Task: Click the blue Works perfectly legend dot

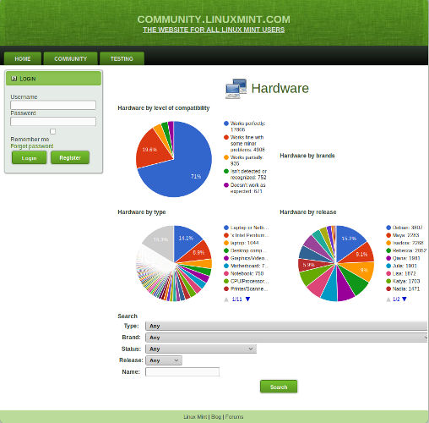Action: click(226, 124)
